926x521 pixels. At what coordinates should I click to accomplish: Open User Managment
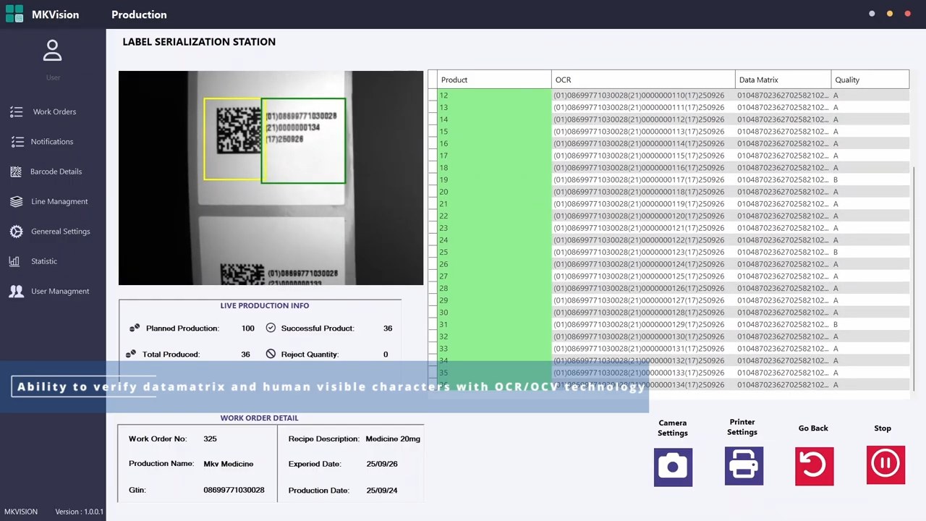click(x=60, y=291)
